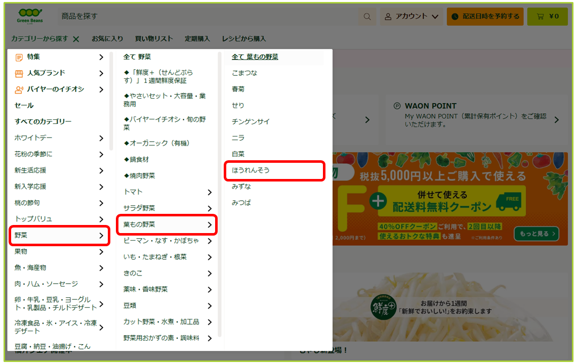Expand 肉・ハム・ソーセージ chevron

pos(101,284)
